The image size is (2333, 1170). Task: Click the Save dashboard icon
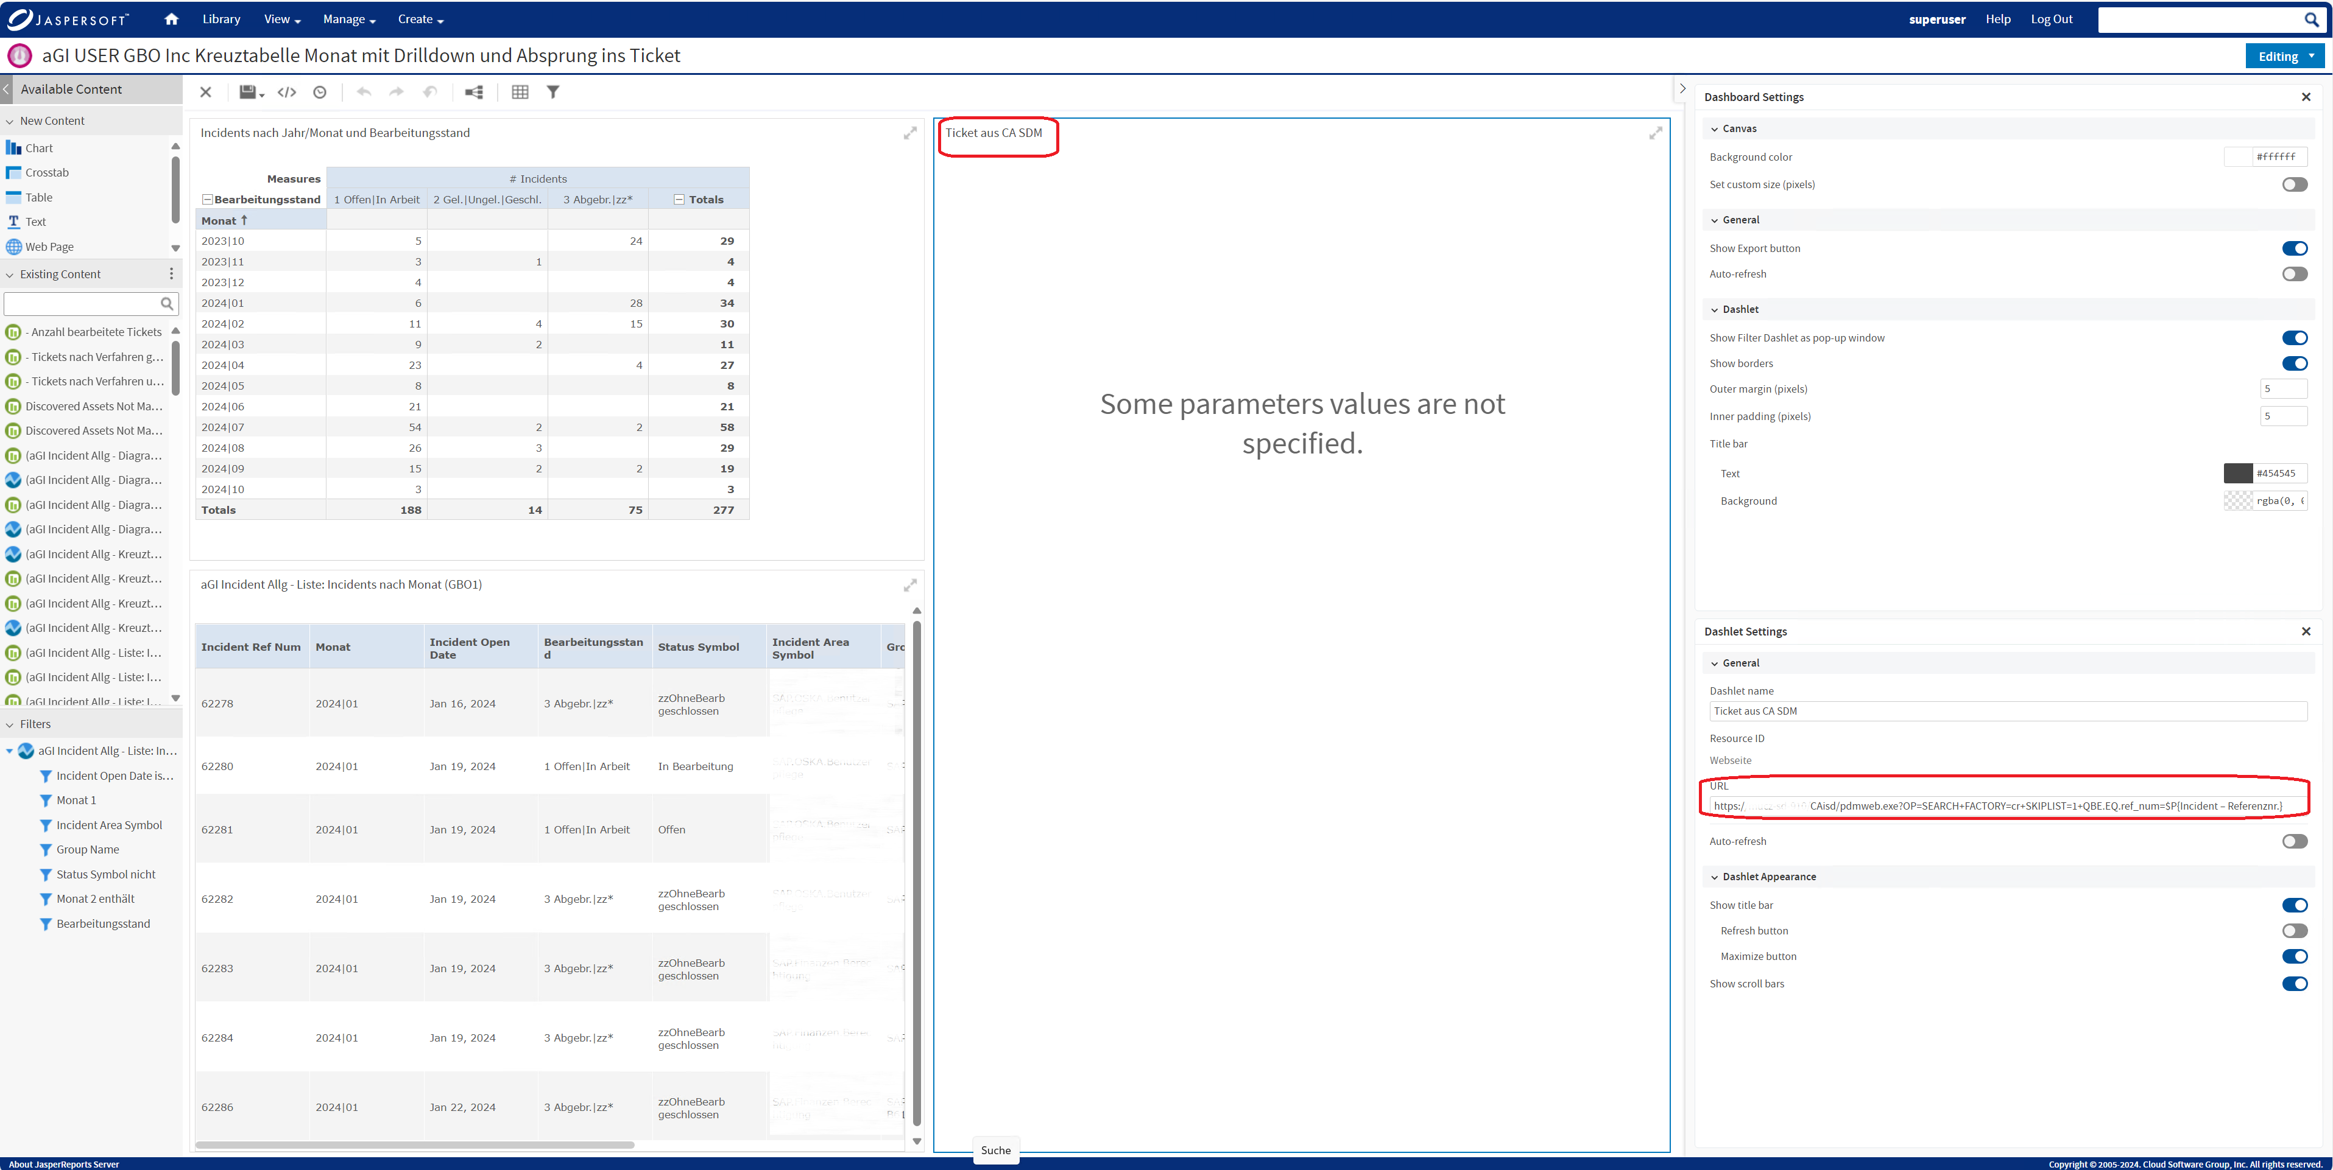[x=245, y=91]
